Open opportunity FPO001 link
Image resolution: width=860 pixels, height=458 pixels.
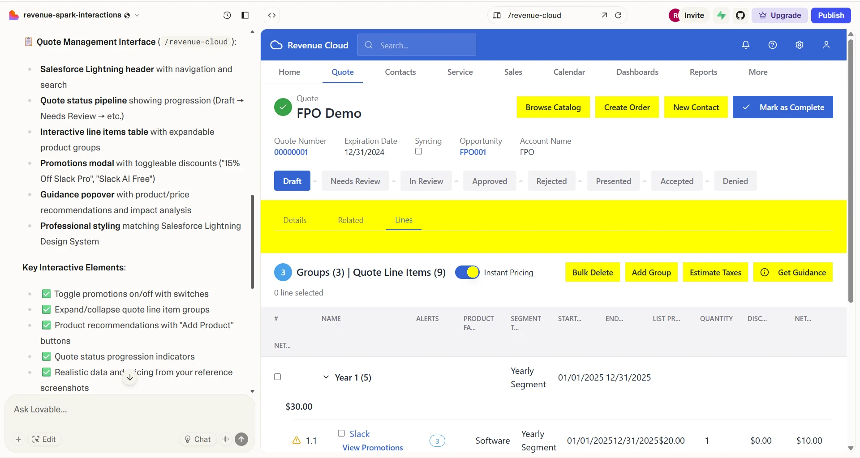pos(473,152)
